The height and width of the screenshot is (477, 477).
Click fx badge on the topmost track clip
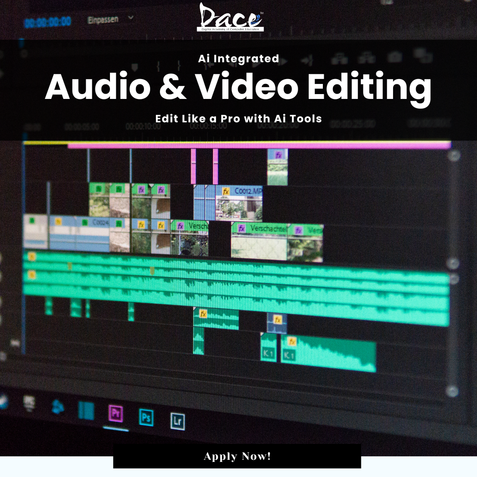(x=278, y=155)
